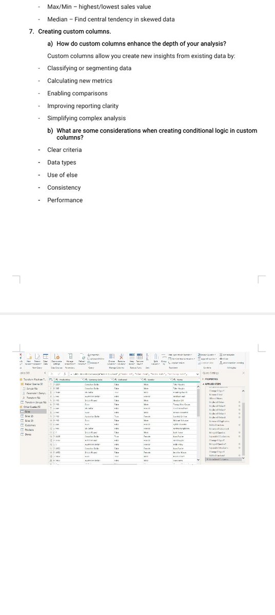Open Append Queries dropdown in ribbon
Screen dimensions: 275x615
pos(207,359)
